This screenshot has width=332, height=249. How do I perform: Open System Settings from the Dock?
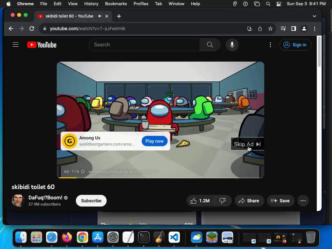click(x=113, y=237)
